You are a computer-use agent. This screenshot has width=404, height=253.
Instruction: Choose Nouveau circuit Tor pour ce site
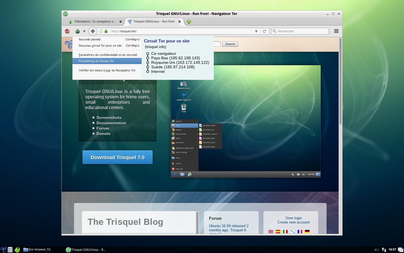coord(107,46)
